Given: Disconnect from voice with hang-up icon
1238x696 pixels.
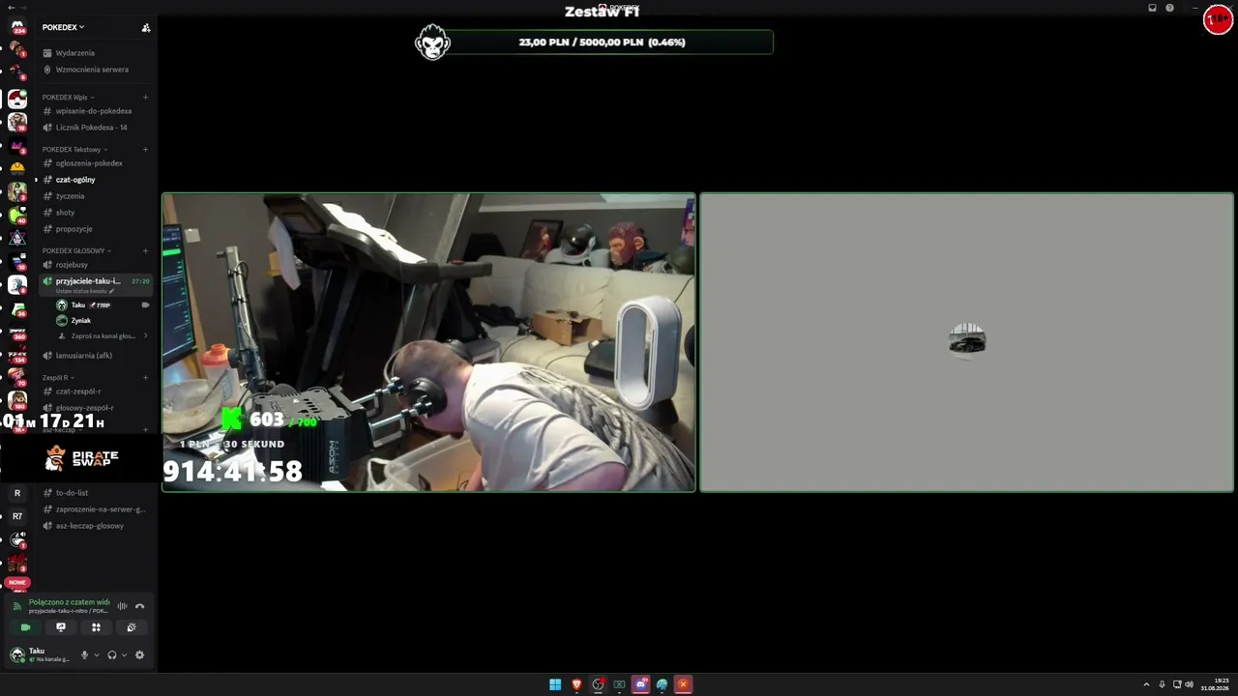Looking at the screenshot, I should [x=139, y=606].
